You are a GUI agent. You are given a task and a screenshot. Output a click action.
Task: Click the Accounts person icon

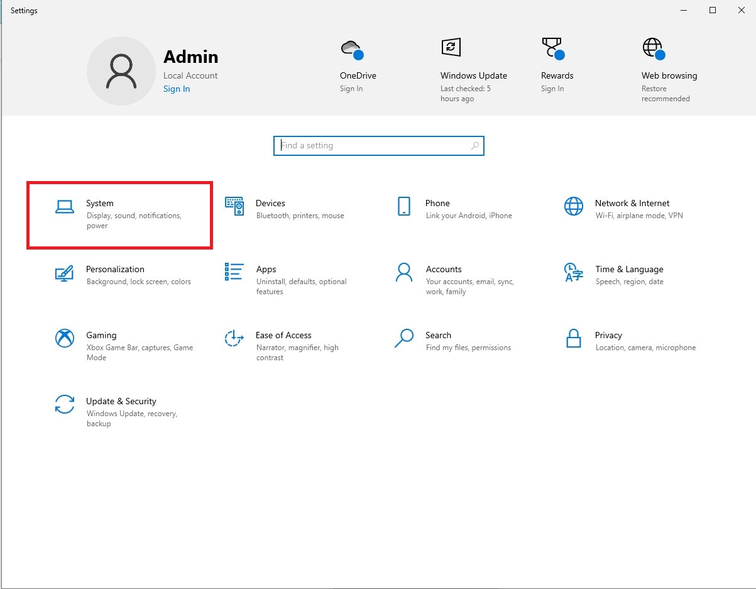[404, 272]
